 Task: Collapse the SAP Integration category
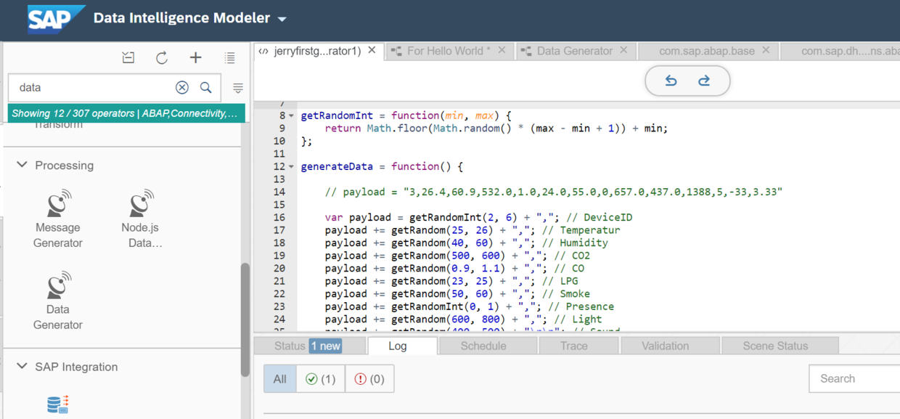coord(22,366)
